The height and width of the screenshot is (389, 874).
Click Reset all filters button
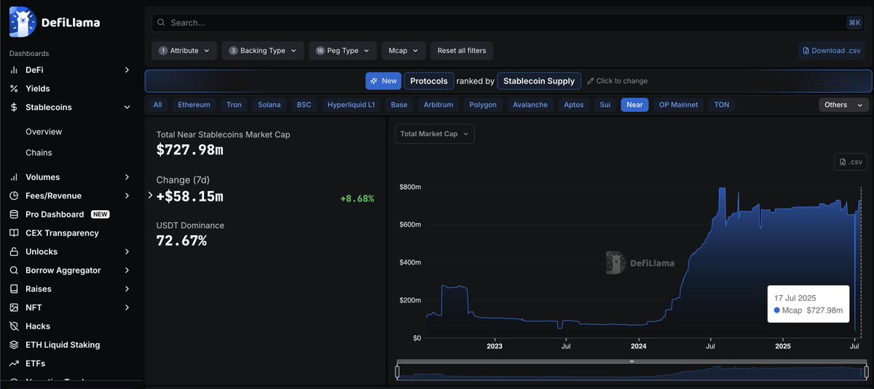462,51
